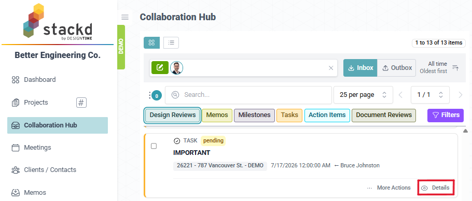This screenshot has width=472, height=201.
Task: Open the IMPORTANT task title
Action: tap(192, 153)
